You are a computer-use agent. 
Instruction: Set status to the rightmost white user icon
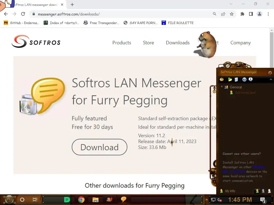point(269,191)
